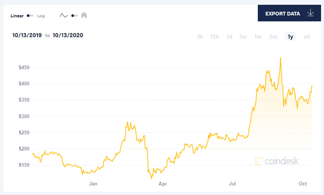Viewport: 324px width, 195px height.
Task: Show the 1m time range
Action: (258, 37)
